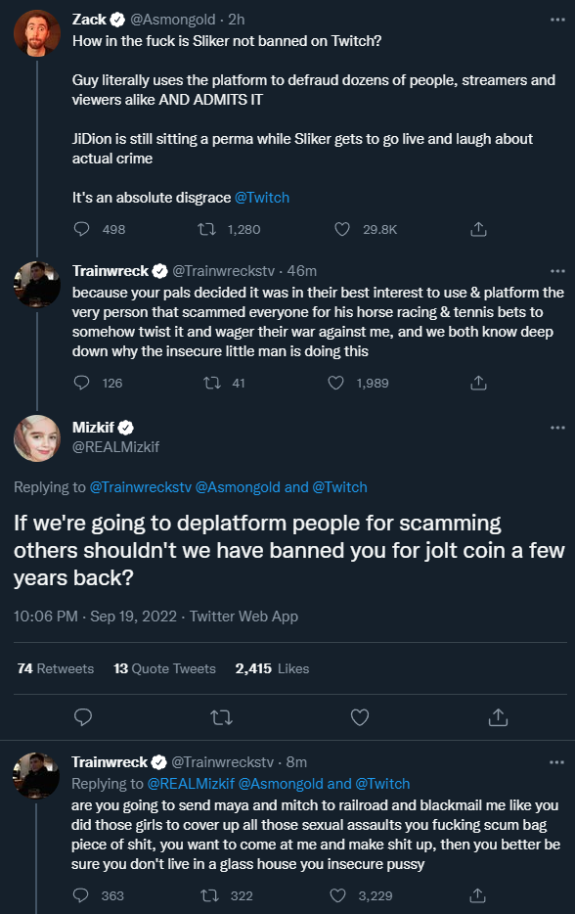Like Trainwreck's 46m reply with 1,989 likes
The image size is (575, 914).
click(335, 383)
